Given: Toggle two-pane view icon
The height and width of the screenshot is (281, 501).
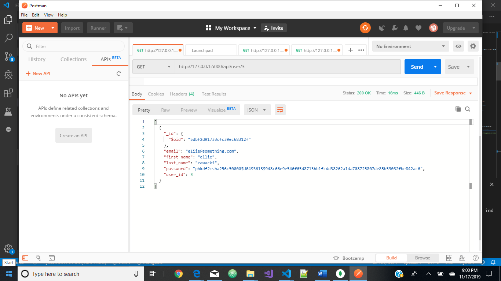Looking at the screenshot, I should point(449,258).
